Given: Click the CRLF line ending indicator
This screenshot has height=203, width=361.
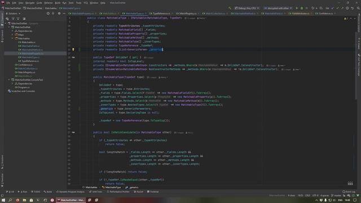Looking at the screenshot, I should (x=307, y=196).
